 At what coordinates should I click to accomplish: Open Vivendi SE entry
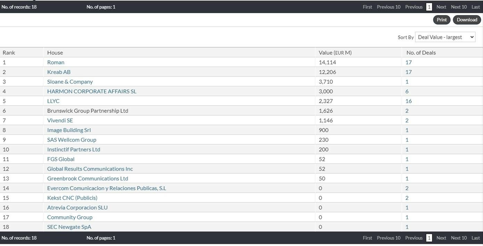pos(60,120)
